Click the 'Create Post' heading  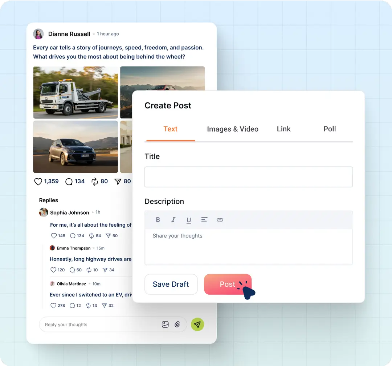[168, 106]
